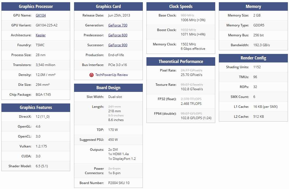Screen dimensions: 289x189
Task: Click the 1152 shading units value
Action: click(257, 67)
